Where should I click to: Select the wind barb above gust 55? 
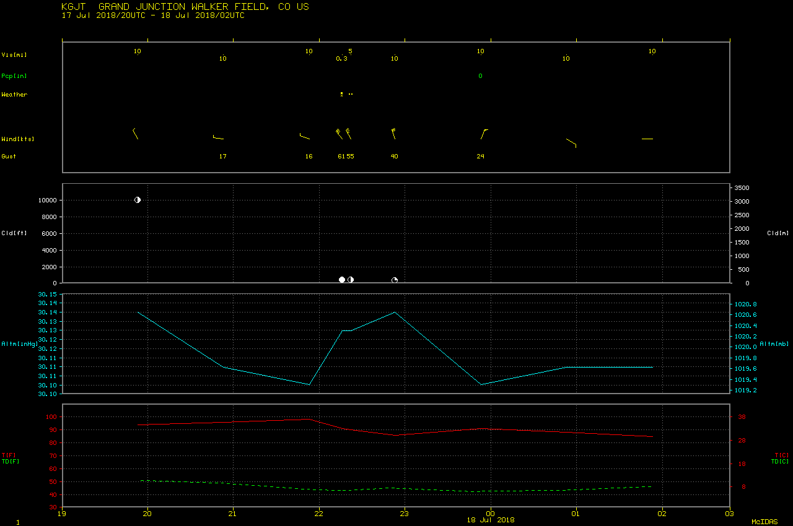click(x=348, y=133)
